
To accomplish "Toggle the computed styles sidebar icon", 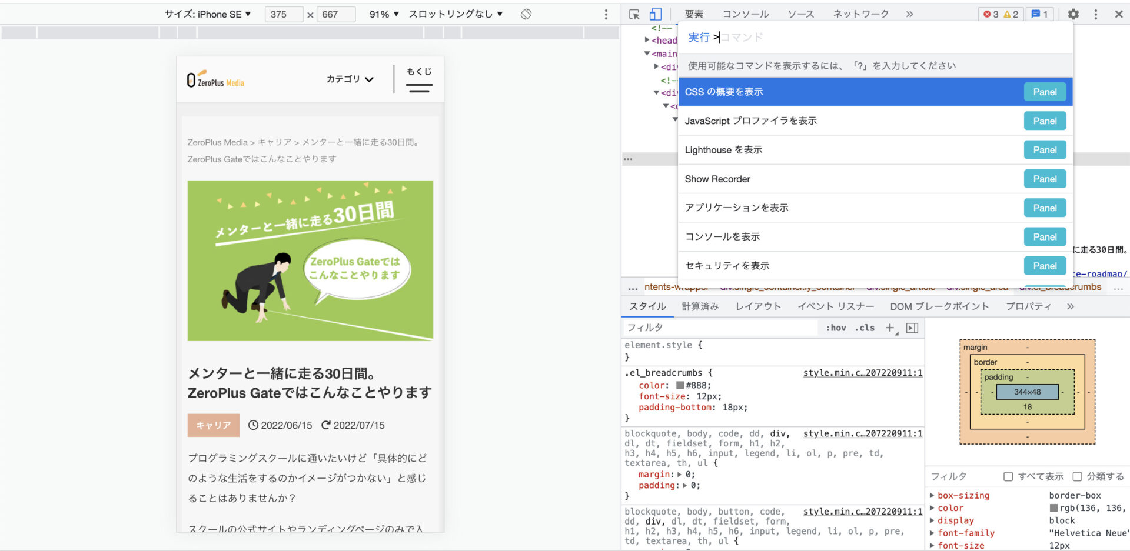I will pos(912,328).
